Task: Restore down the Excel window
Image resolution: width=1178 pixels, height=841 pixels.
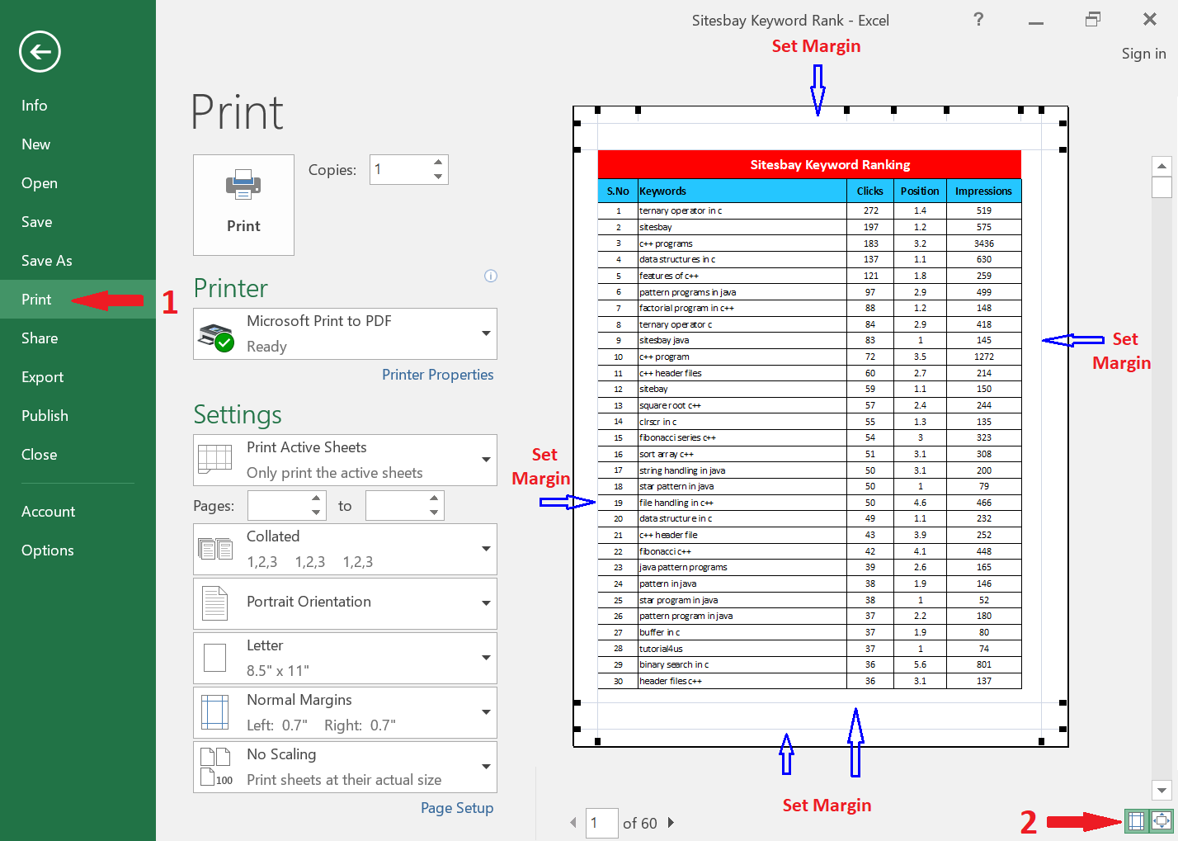Action: [1093, 19]
